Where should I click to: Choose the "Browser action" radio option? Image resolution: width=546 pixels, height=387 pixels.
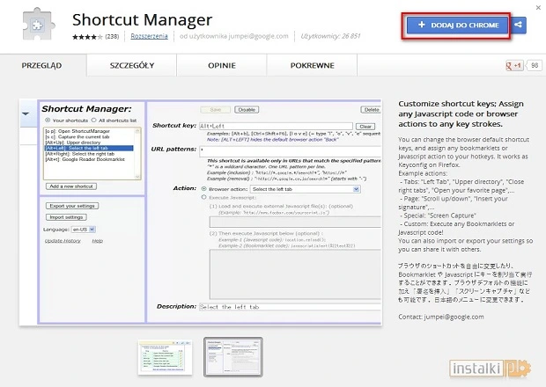(x=204, y=189)
